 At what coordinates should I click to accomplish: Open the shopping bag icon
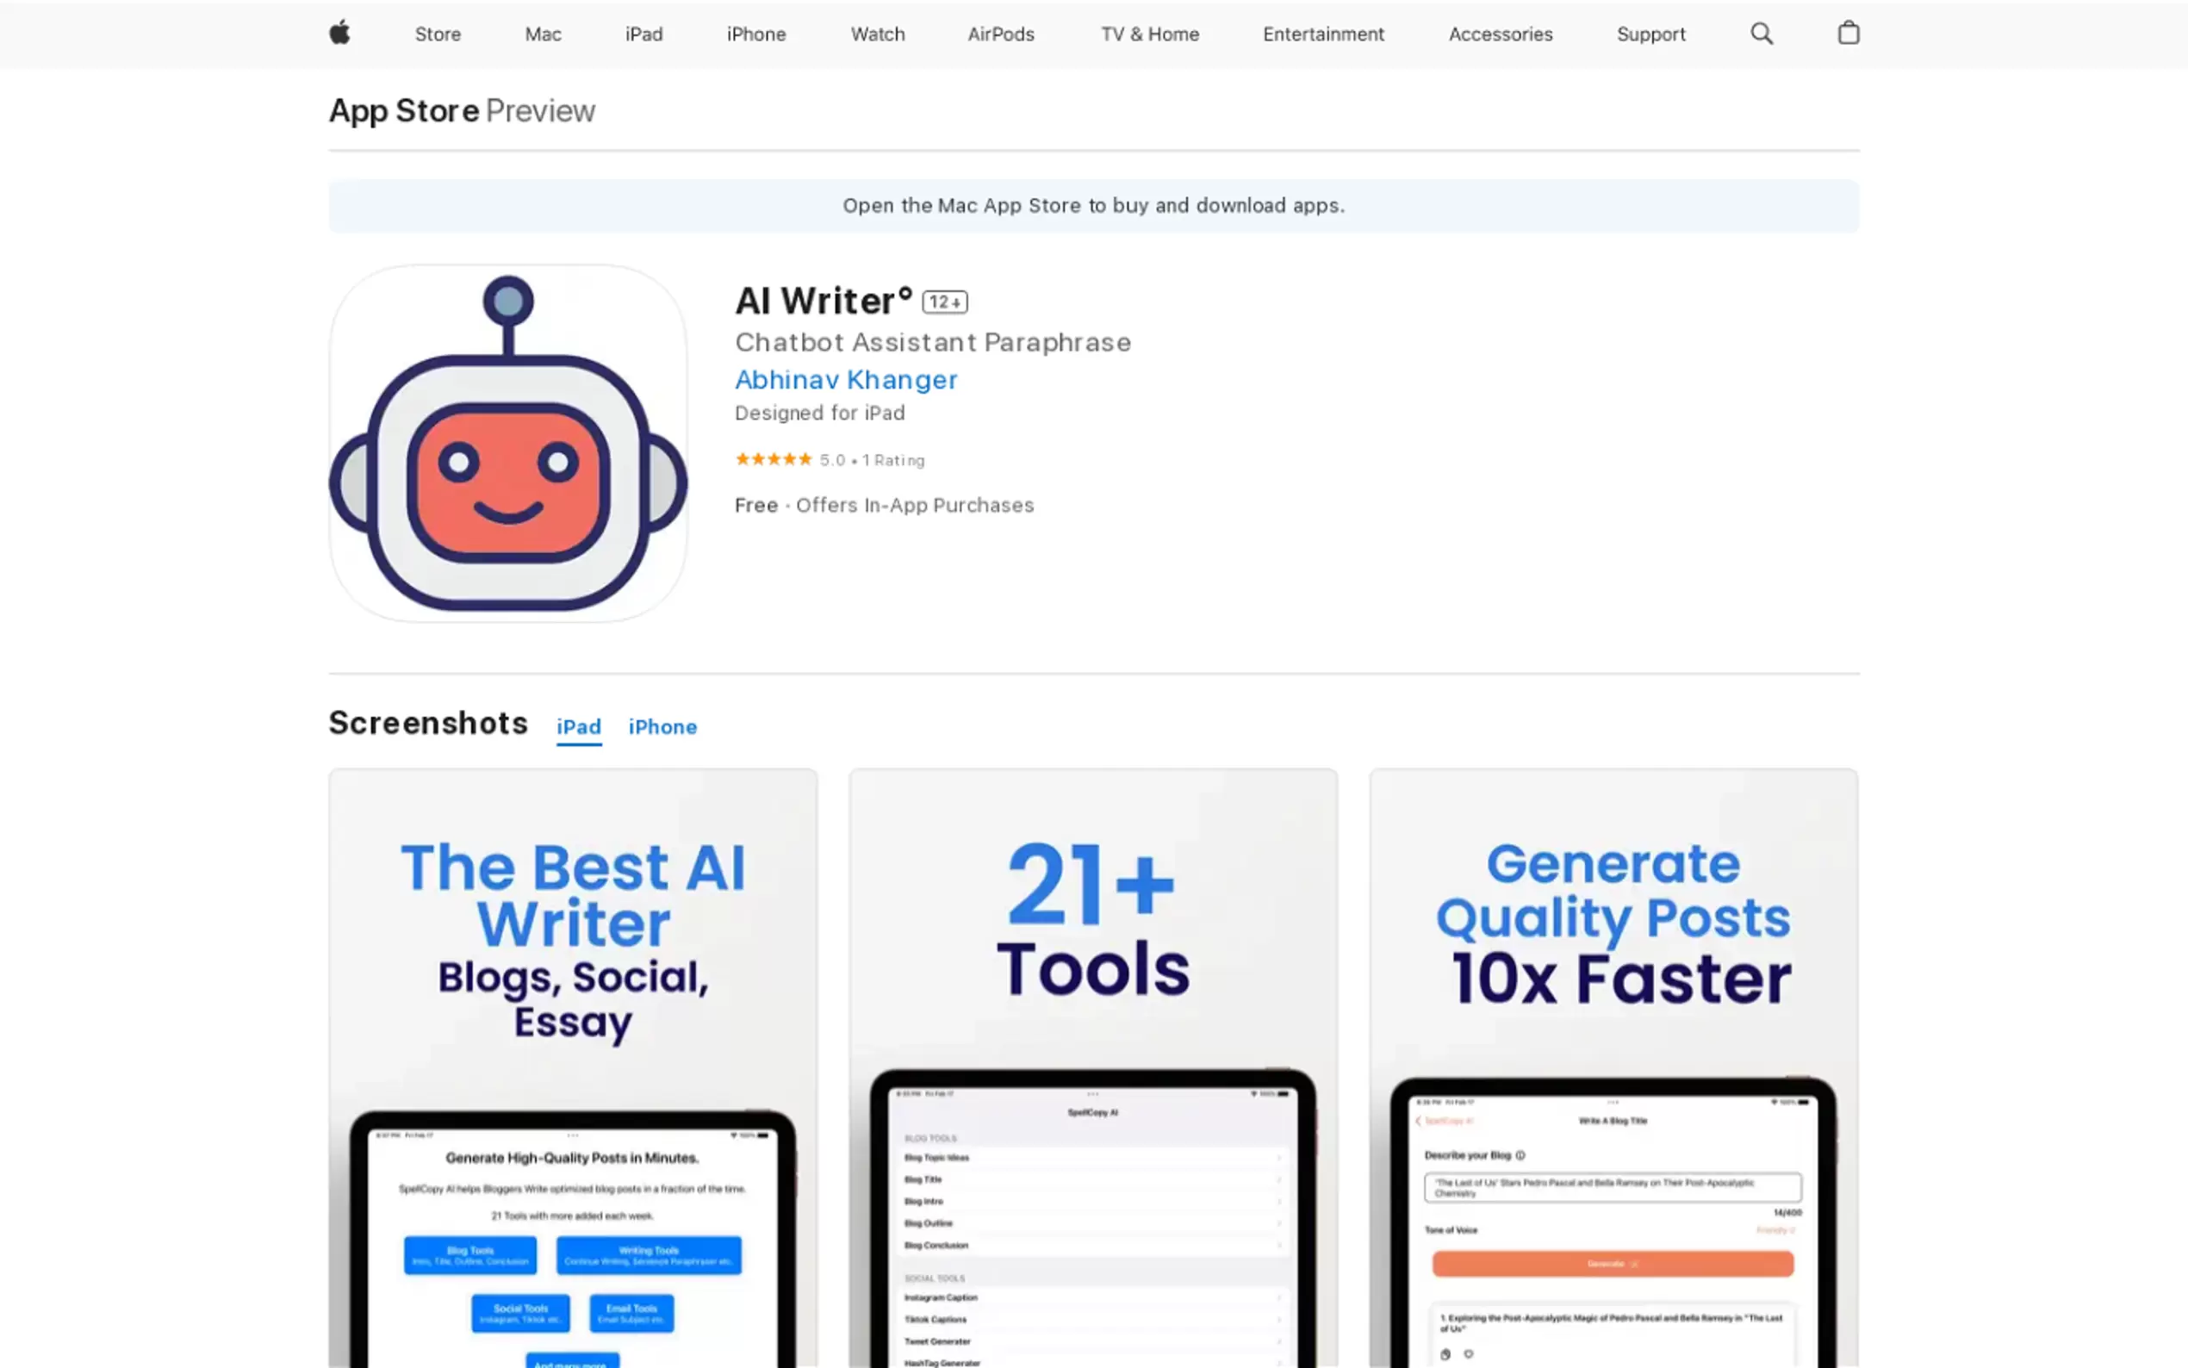pyautogui.click(x=1848, y=33)
